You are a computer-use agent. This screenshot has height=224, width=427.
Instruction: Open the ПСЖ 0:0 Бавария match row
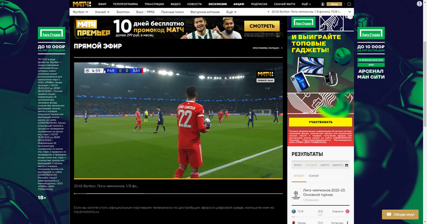(321, 211)
